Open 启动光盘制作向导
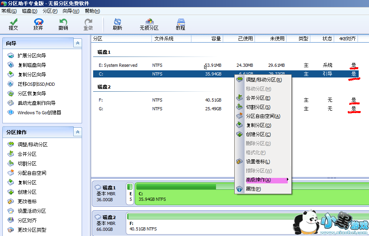The image size is (369, 236). tap(32, 103)
